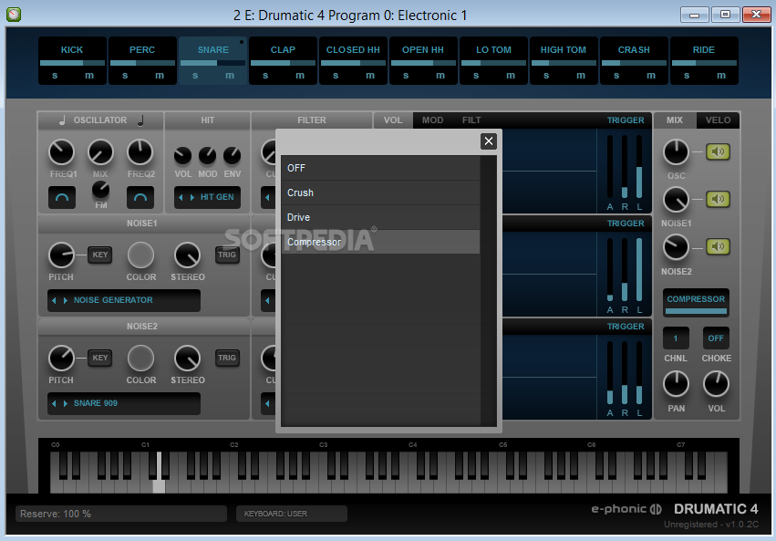Screen dimensions: 776x541
Task: Click the NOISE2 COLOR knob
Action: point(140,358)
